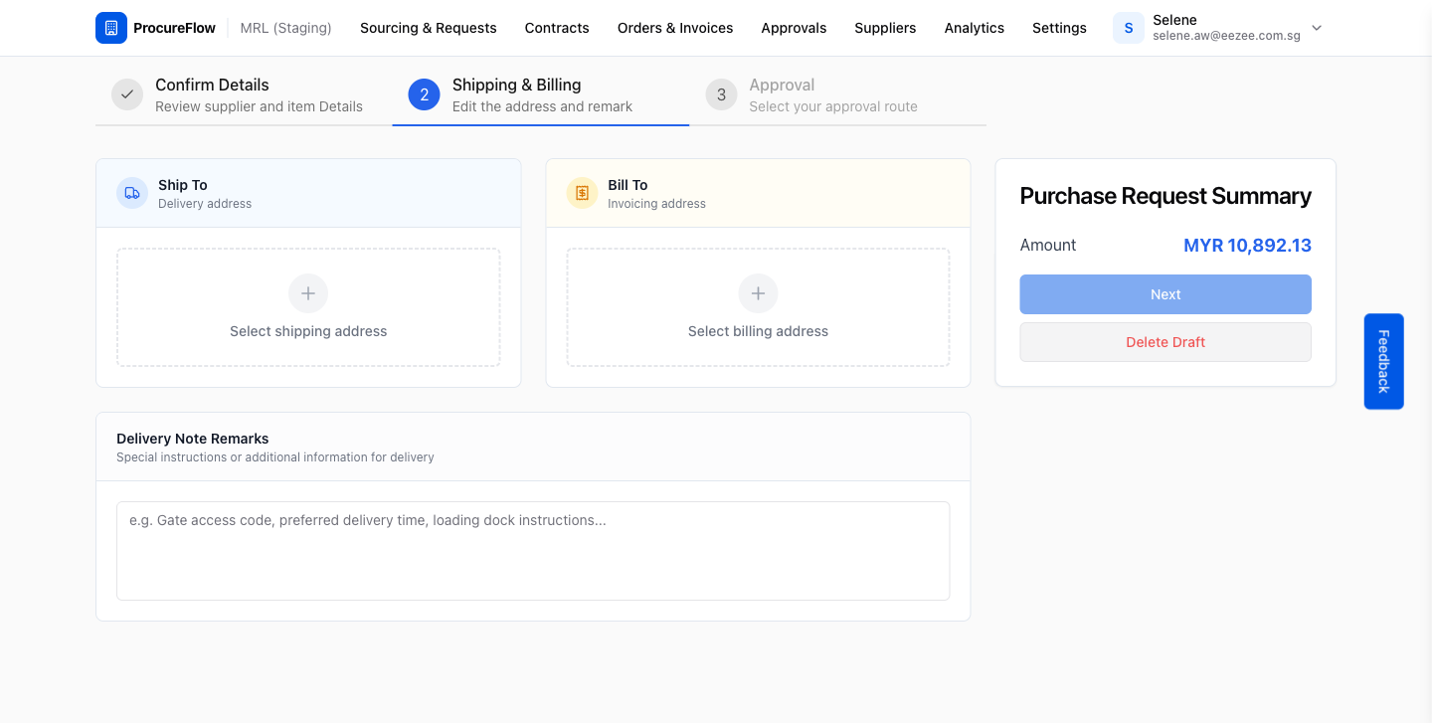The width and height of the screenshot is (1432, 723).
Task: Click 'Edit the address and remark' text
Action: click(x=542, y=106)
